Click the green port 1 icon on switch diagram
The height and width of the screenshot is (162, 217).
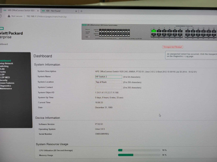pos(154,31)
